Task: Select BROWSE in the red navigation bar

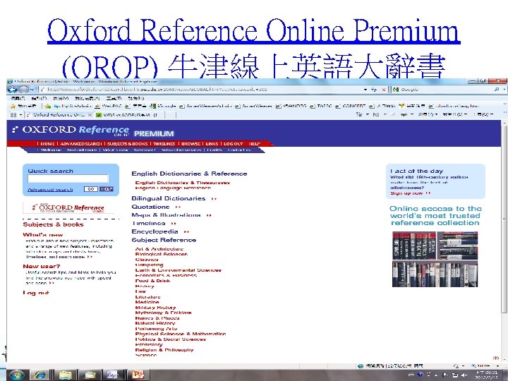Action: 190,143
